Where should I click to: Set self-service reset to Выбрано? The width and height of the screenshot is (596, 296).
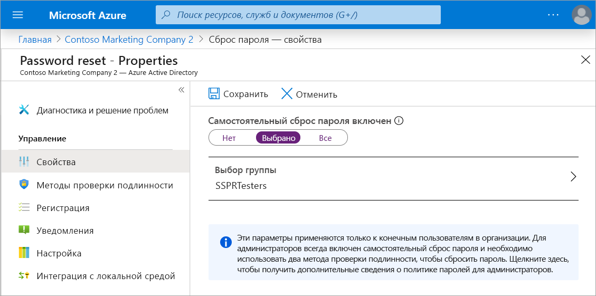[279, 138]
